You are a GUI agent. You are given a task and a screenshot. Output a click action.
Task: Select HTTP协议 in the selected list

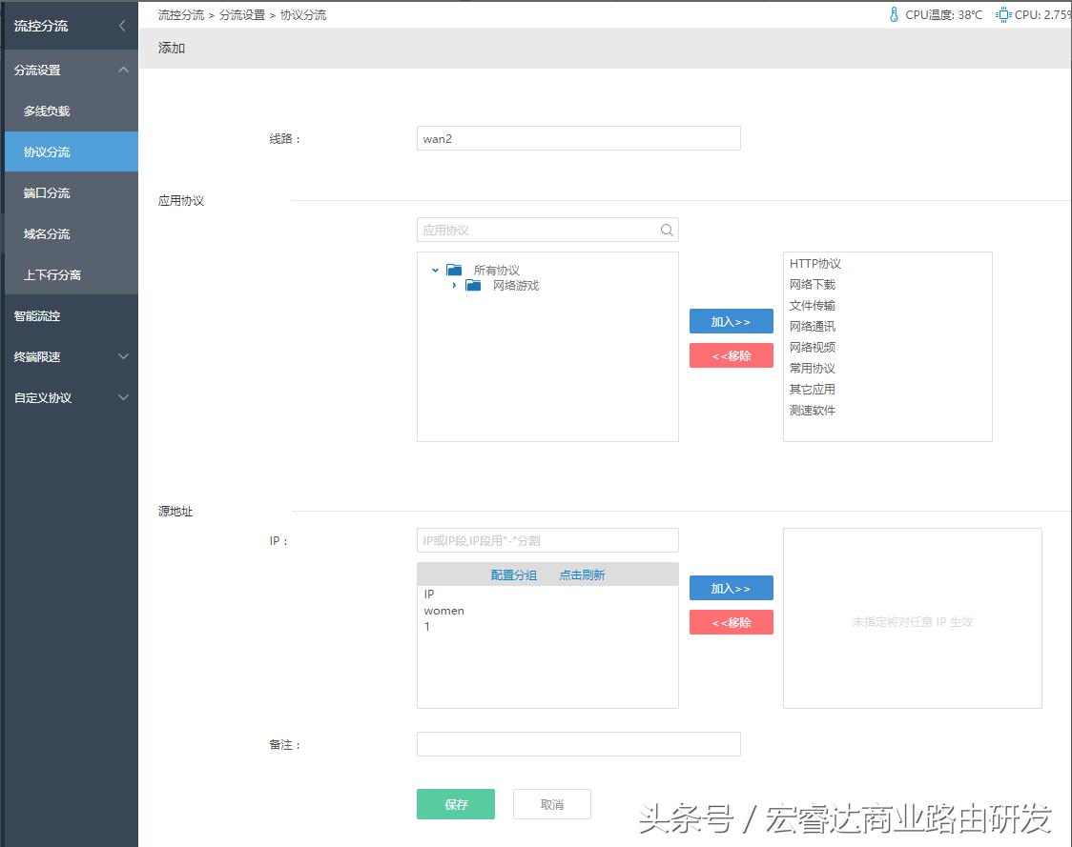(x=814, y=264)
